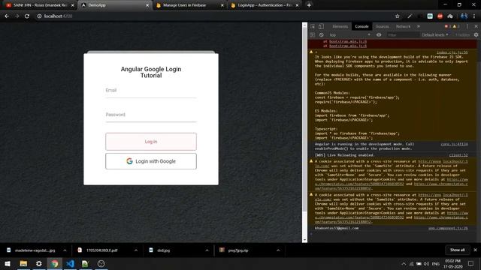Click the teal square extension icon

pos(430,16)
